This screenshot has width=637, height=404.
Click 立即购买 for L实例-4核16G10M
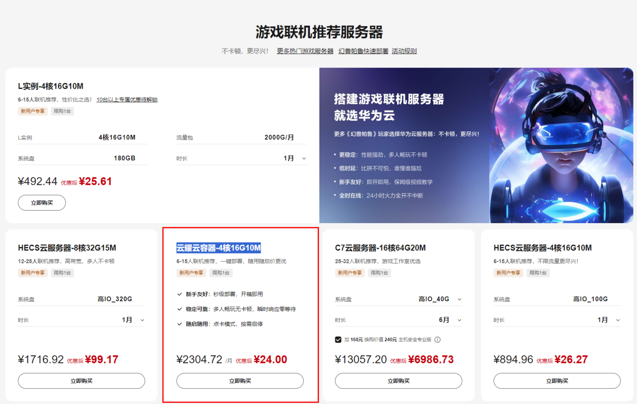[42, 203]
